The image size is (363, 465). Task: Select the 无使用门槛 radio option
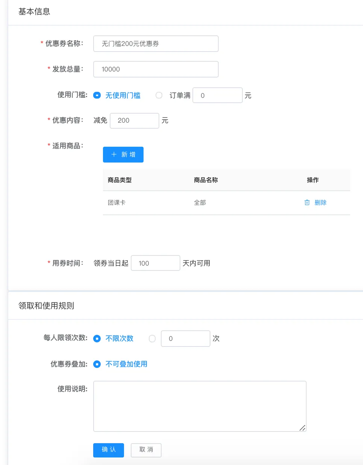click(97, 96)
